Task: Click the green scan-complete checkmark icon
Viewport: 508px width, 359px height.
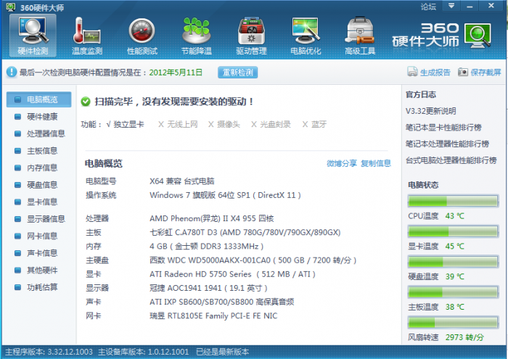Action: click(x=86, y=102)
